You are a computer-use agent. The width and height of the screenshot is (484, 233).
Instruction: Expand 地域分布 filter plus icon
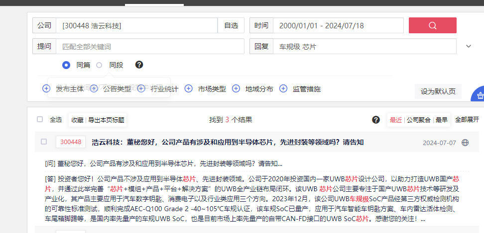236,88
